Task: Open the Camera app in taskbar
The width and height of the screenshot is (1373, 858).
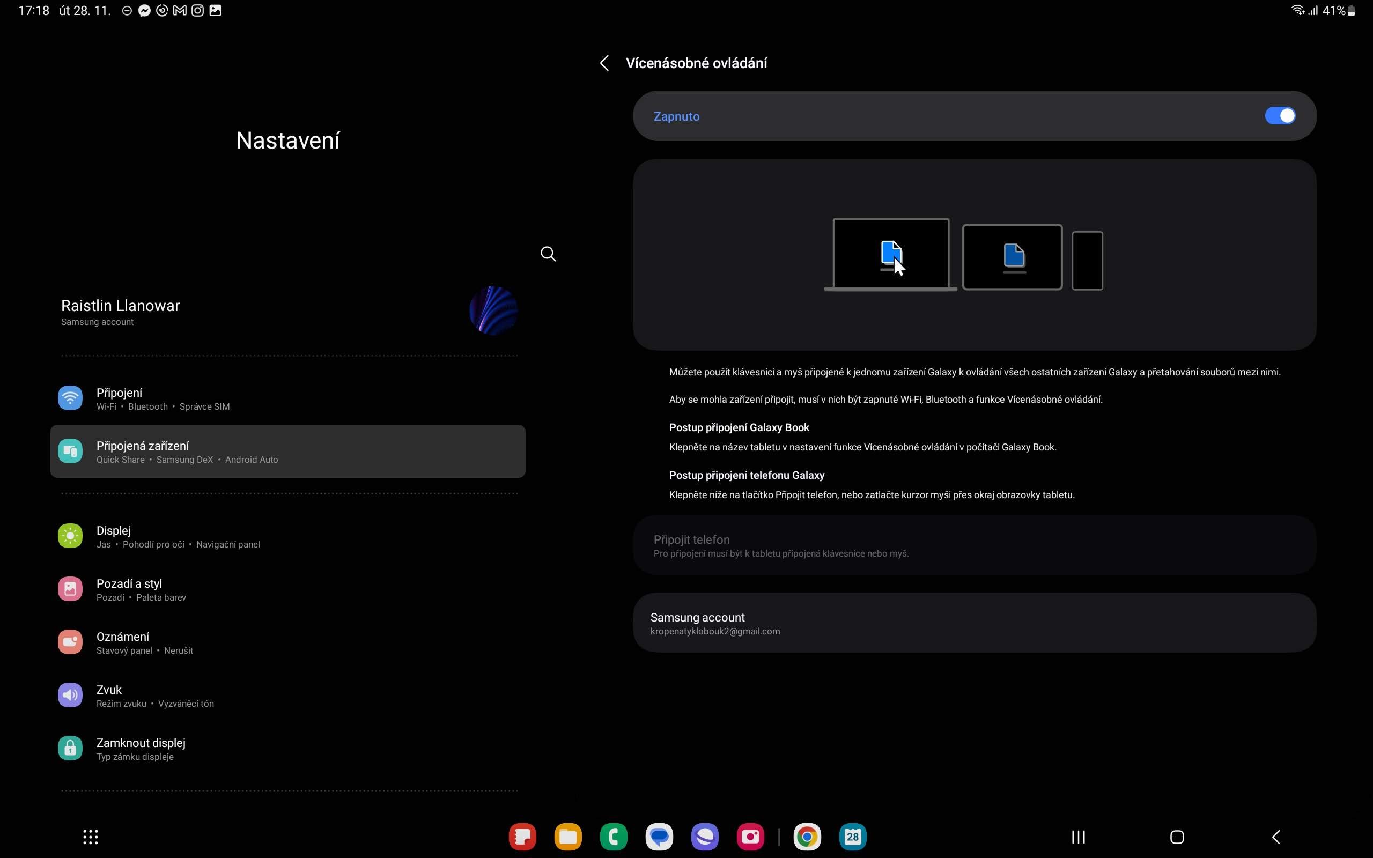Action: pyautogui.click(x=751, y=837)
